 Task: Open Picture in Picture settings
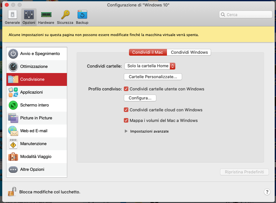[37, 118]
